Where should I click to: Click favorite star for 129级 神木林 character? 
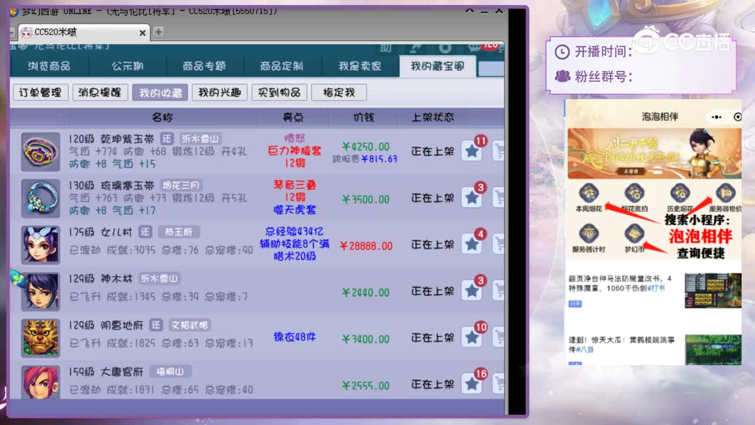coord(471,290)
